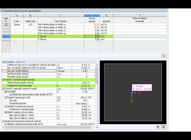This screenshot has height=140, width=191.
Task: Collapse 'Střední staticky účinná výška' node
Action: (6, 112)
